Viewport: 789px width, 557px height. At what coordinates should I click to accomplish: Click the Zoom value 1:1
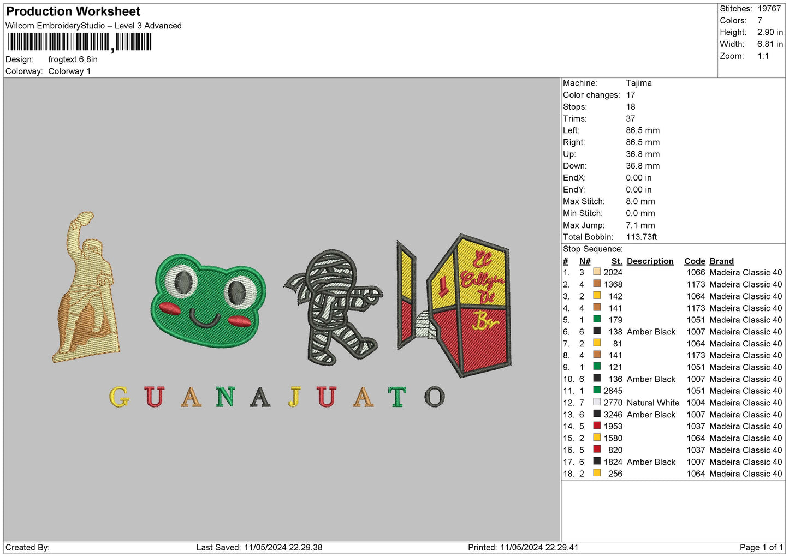(x=763, y=56)
